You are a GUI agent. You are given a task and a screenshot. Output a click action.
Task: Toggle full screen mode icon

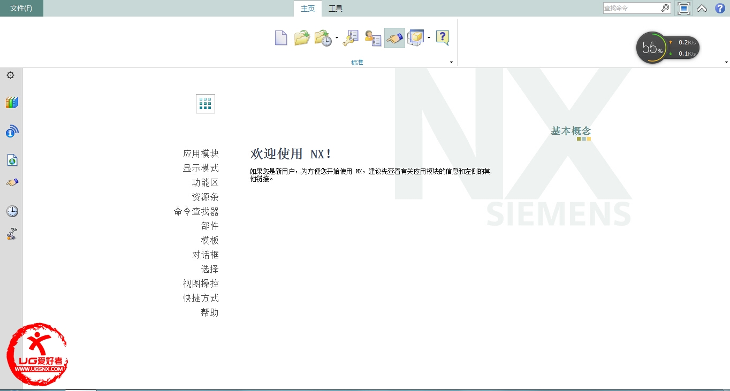[x=683, y=8]
